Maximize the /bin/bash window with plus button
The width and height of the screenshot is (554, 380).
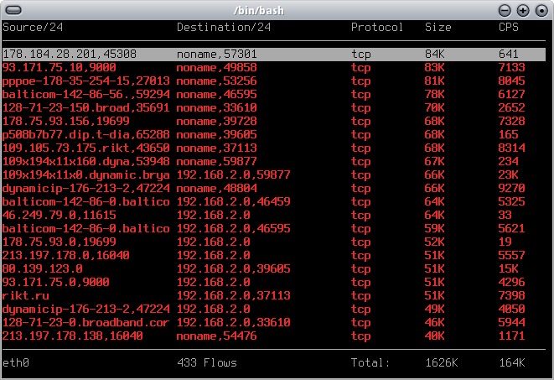coord(523,11)
